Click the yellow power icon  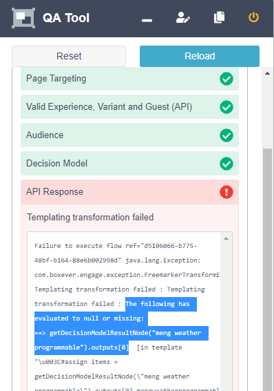tap(253, 17)
